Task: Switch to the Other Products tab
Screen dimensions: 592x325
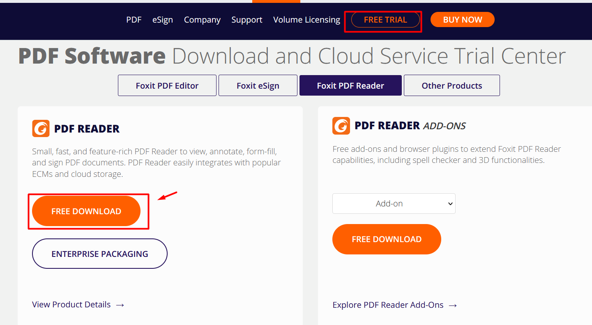Action: point(452,85)
